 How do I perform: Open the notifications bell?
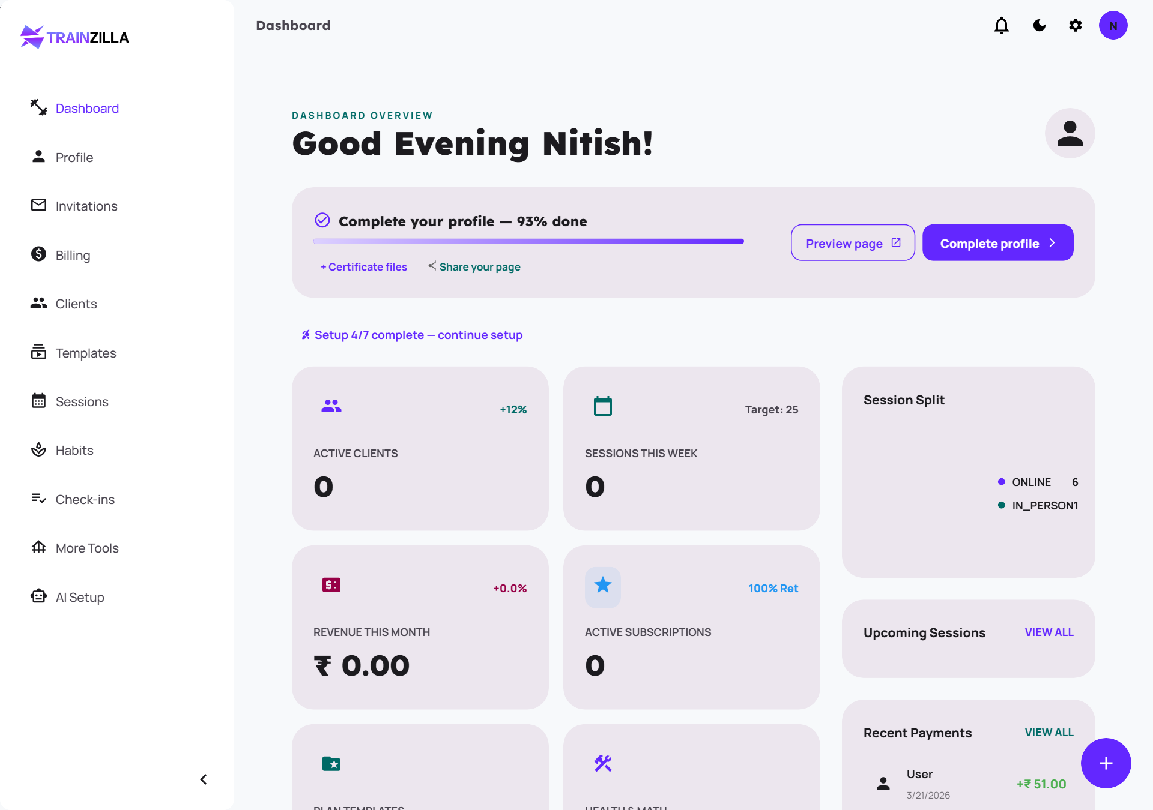pos(1001,26)
